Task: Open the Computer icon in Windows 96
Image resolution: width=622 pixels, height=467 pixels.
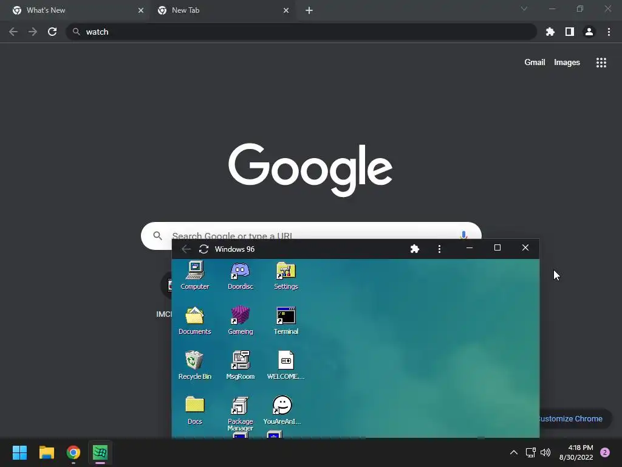Action: [195, 275]
